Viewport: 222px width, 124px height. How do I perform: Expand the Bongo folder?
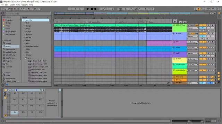25,26
